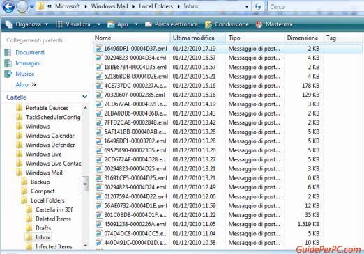364x254 pixels.
Task: Select the Infected Items folder in the tree
Action: point(54,246)
